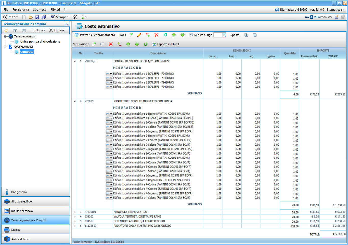Open dropdown for Unità immobiliare 1-Bagno measurement

click(x=111, y=114)
